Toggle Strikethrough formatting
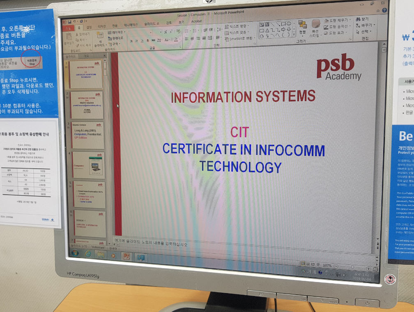414x312 pixels. pyautogui.click(x=153, y=40)
